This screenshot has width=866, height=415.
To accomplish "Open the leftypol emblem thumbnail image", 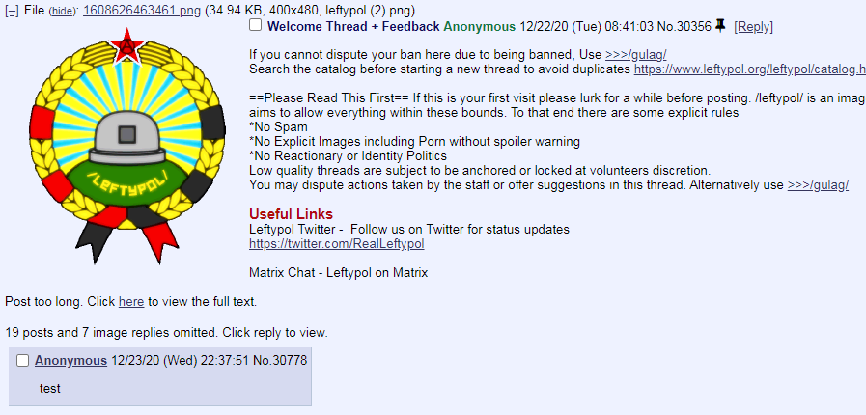I will click(127, 146).
